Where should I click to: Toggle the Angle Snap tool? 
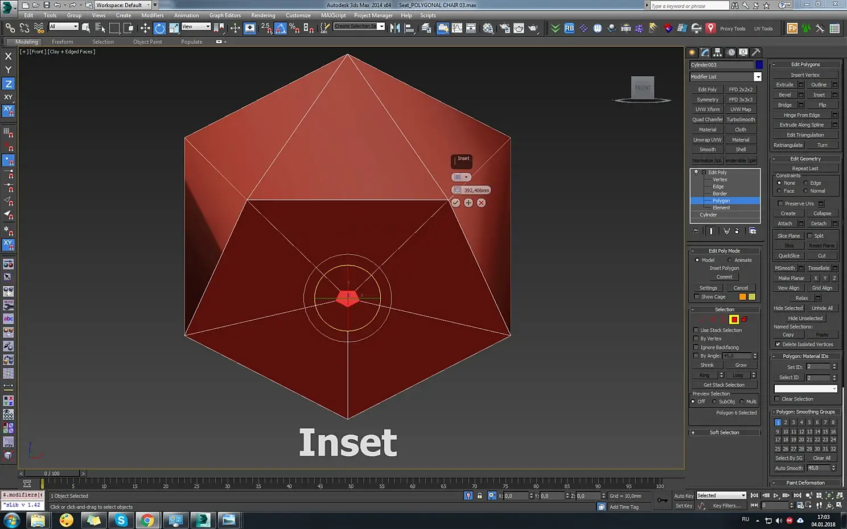pos(280,28)
